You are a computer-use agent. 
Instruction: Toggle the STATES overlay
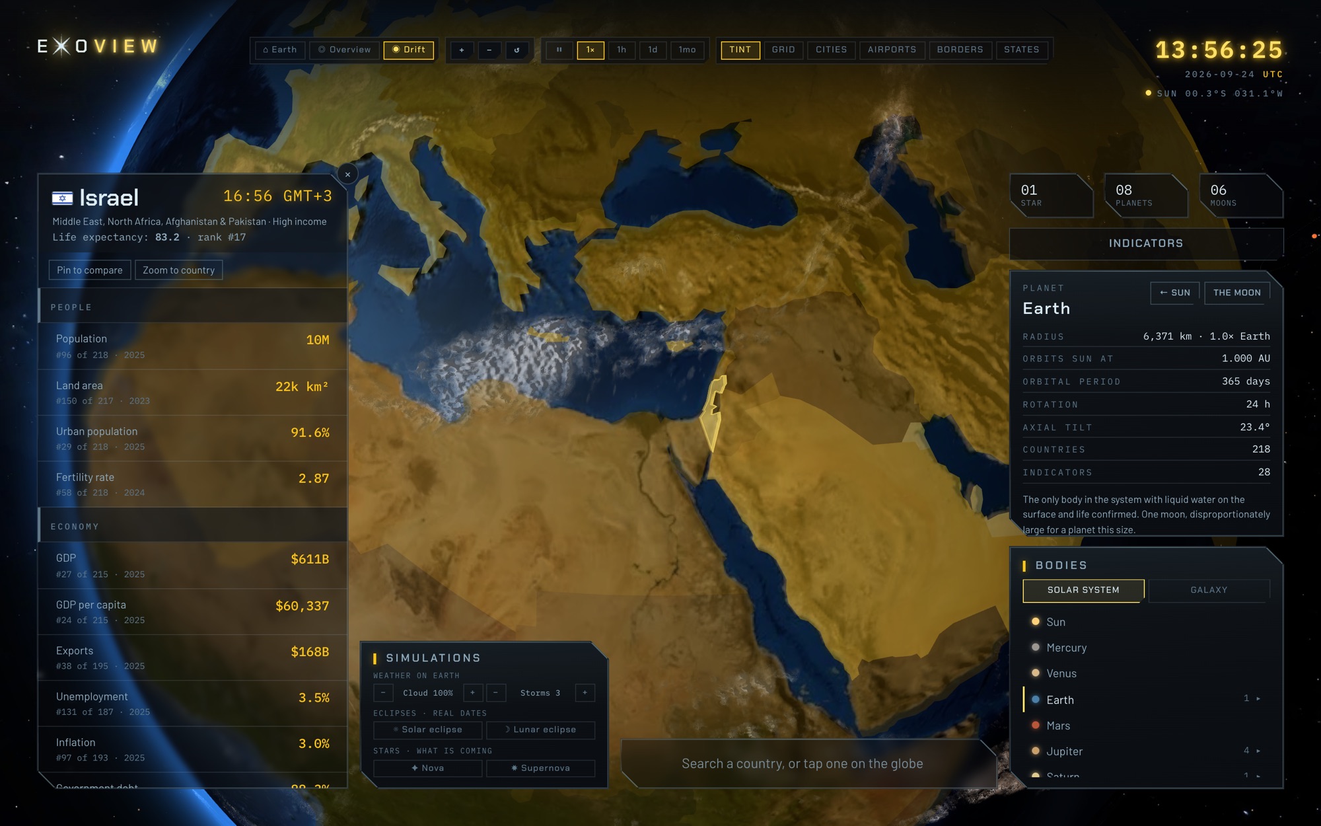[x=1022, y=50]
